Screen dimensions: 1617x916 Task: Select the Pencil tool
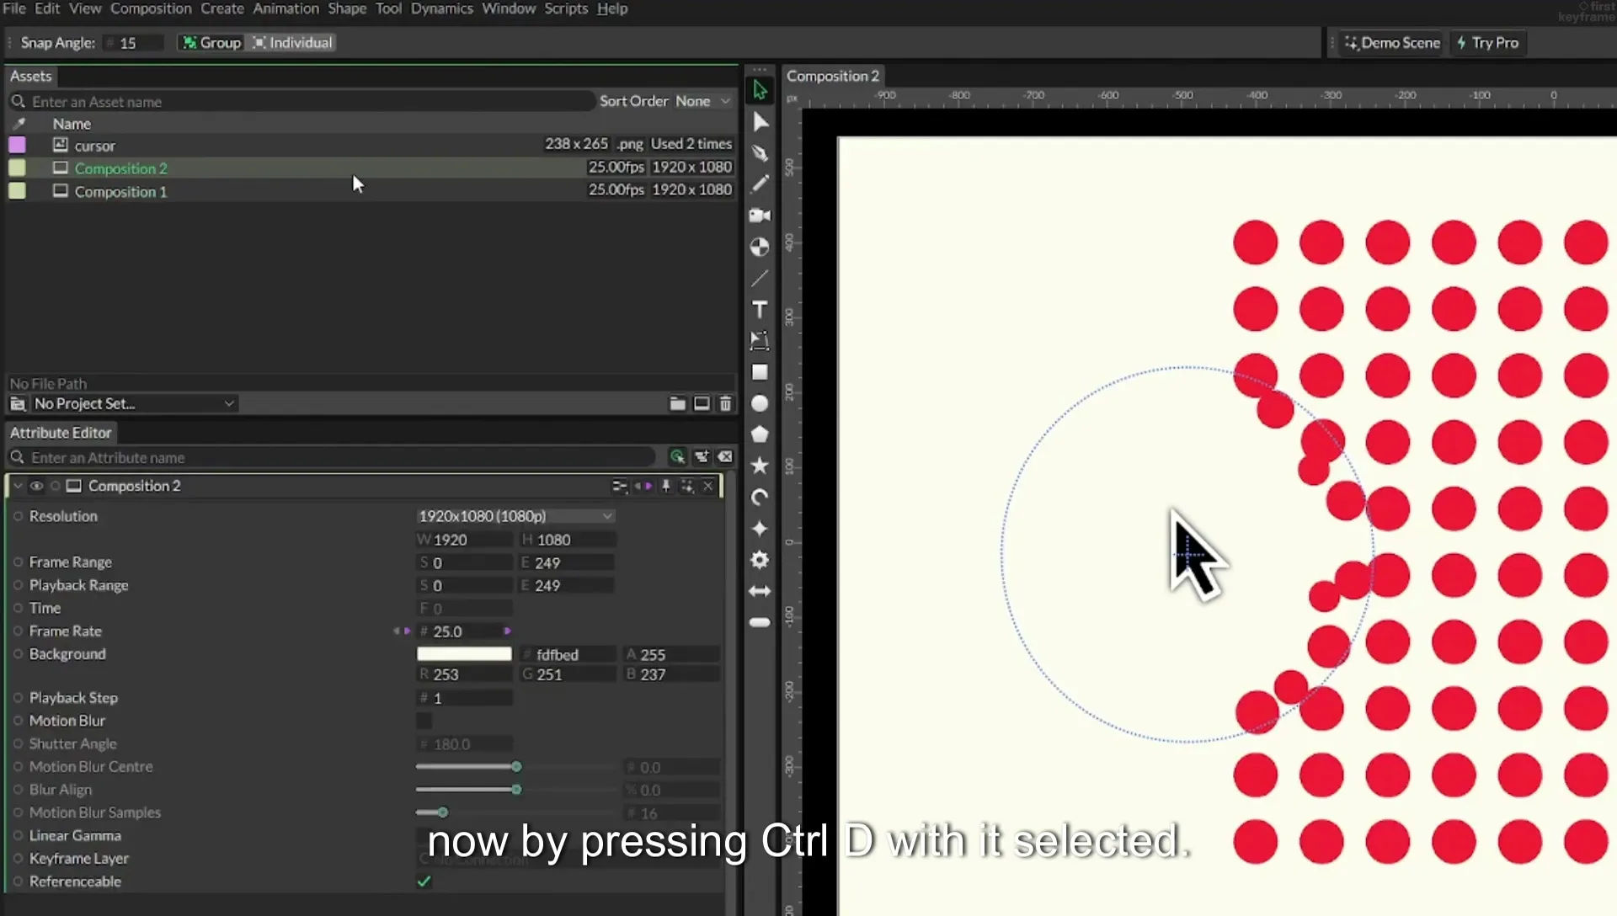click(x=760, y=184)
